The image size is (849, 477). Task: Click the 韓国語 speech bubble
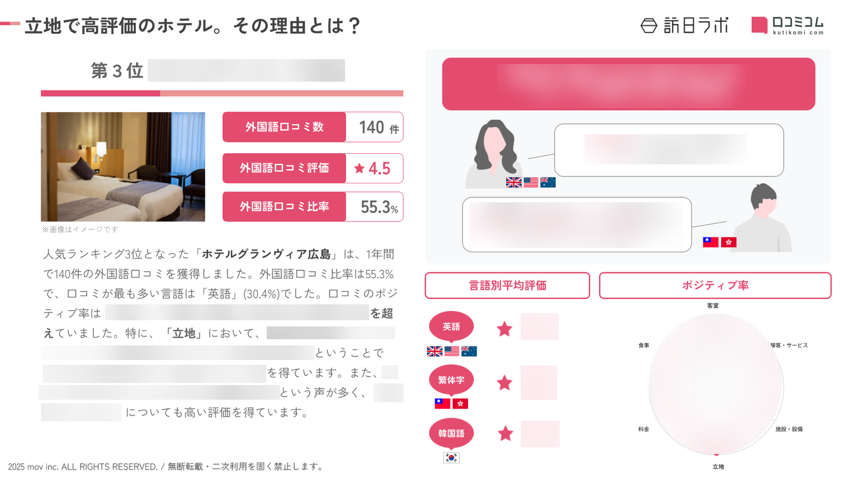(x=451, y=434)
